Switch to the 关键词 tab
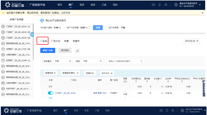This screenshot has height=115, width=207. [76, 41]
